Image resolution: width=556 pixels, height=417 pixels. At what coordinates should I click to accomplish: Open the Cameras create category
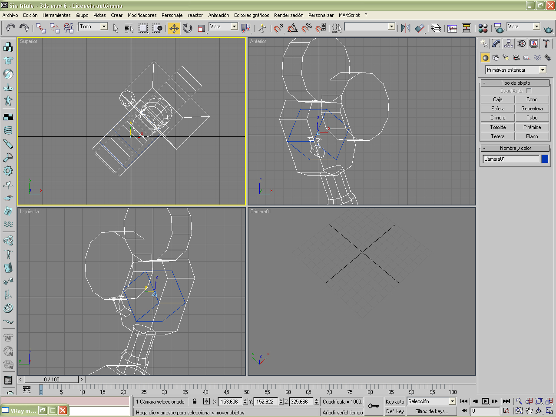click(516, 57)
